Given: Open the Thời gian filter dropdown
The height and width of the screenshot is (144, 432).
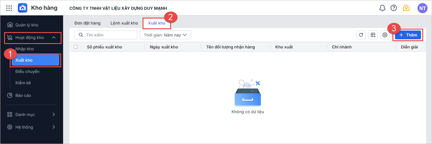Looking at the screenshot, I should pos(165,35).
